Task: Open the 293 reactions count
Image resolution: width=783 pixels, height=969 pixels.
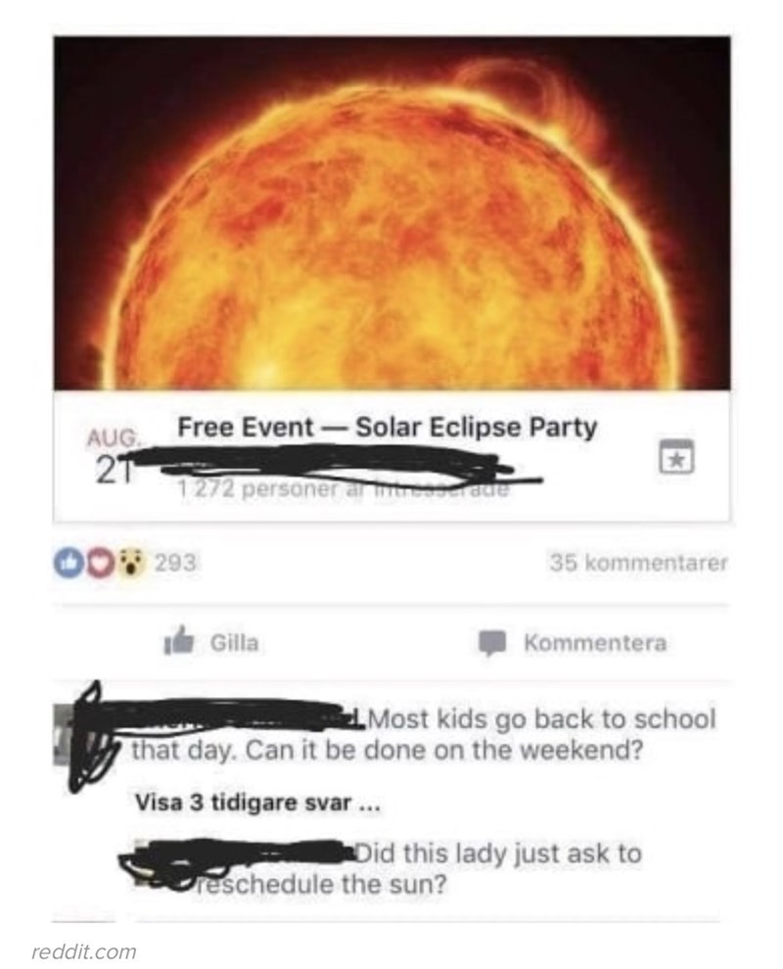Action: [175, 563]
